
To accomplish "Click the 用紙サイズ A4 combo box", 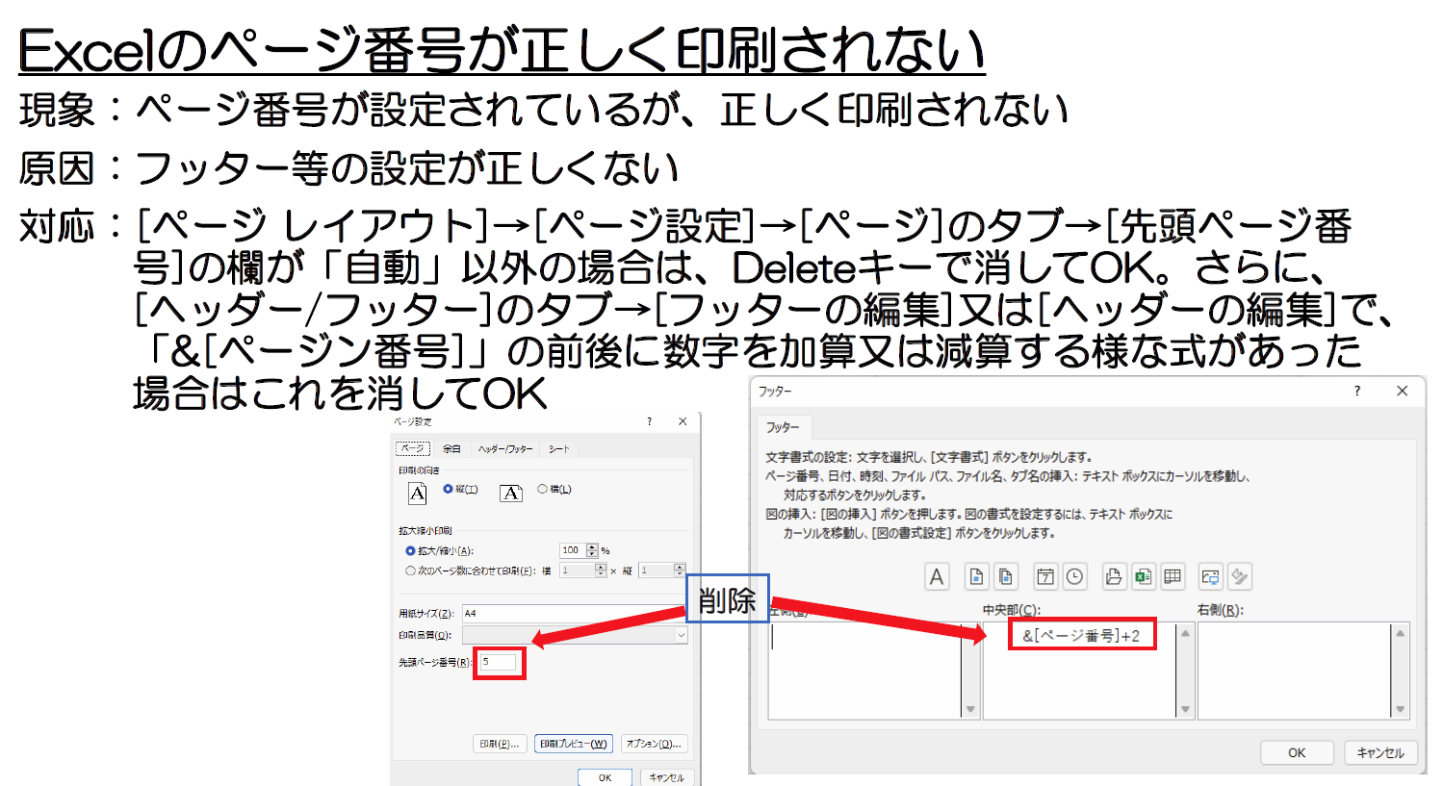I will click(x=574, y=613).
